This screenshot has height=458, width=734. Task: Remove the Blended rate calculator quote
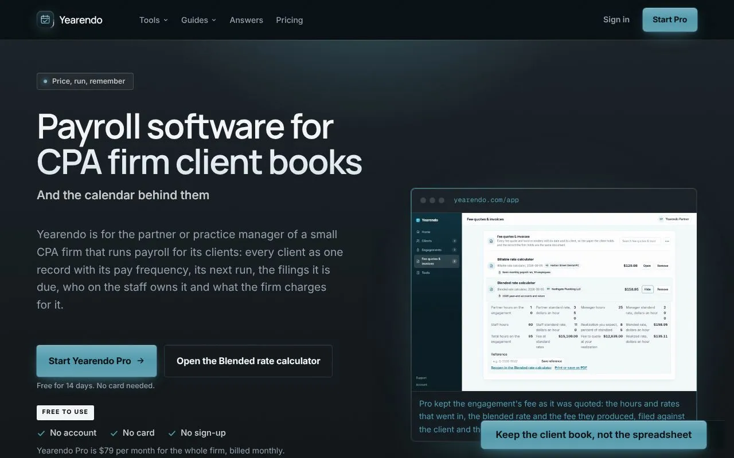coord(662,289)
